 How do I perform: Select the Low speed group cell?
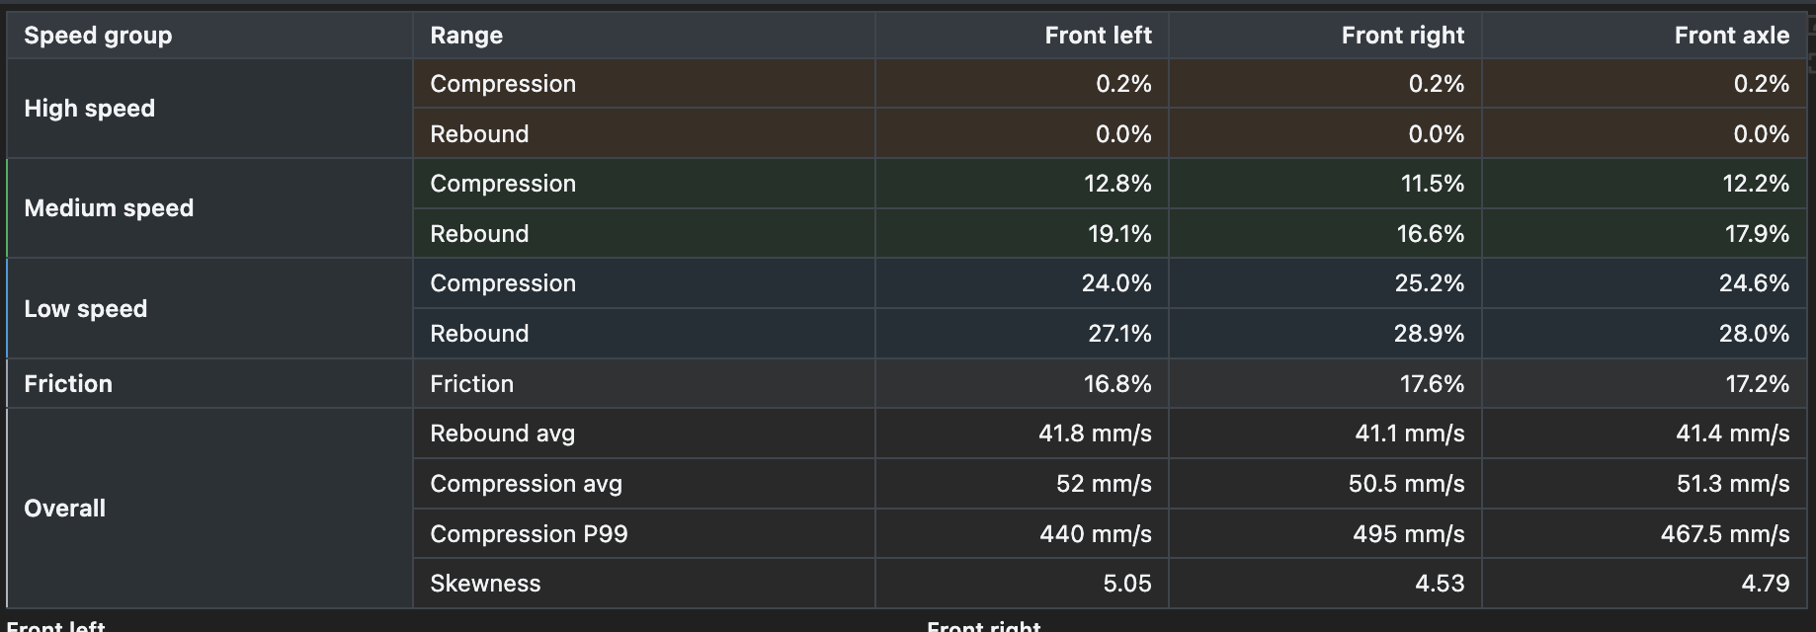[x=209, y=308]
